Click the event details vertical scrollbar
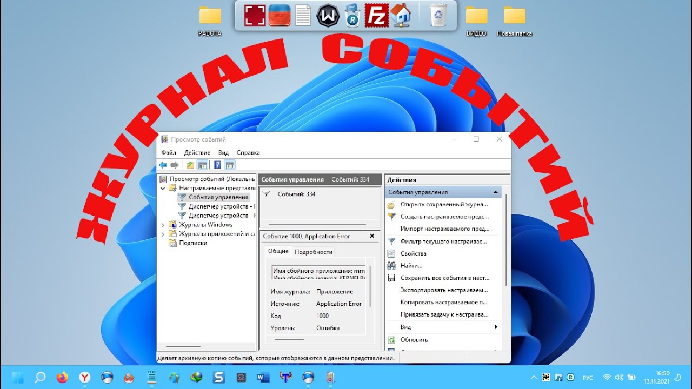Image resolution: width=692 pixels, height=389 pixels. tap(370, 286)
